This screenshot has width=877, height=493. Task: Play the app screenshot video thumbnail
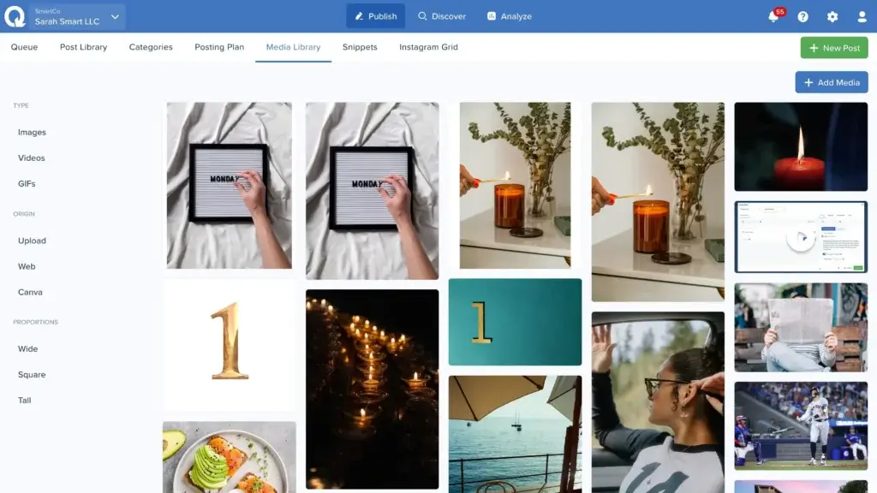click(x=801, y=237)
